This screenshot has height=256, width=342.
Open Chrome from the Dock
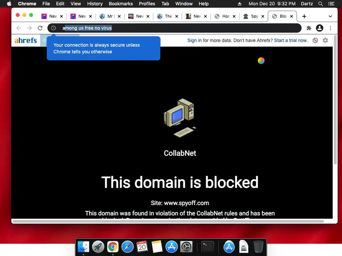pyautogui.click(x=113, y=247)
